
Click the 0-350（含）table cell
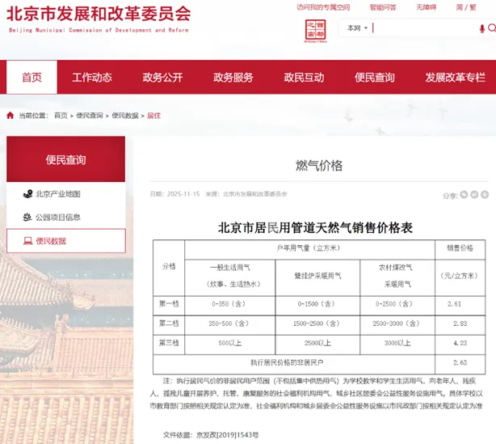[230, 304]
